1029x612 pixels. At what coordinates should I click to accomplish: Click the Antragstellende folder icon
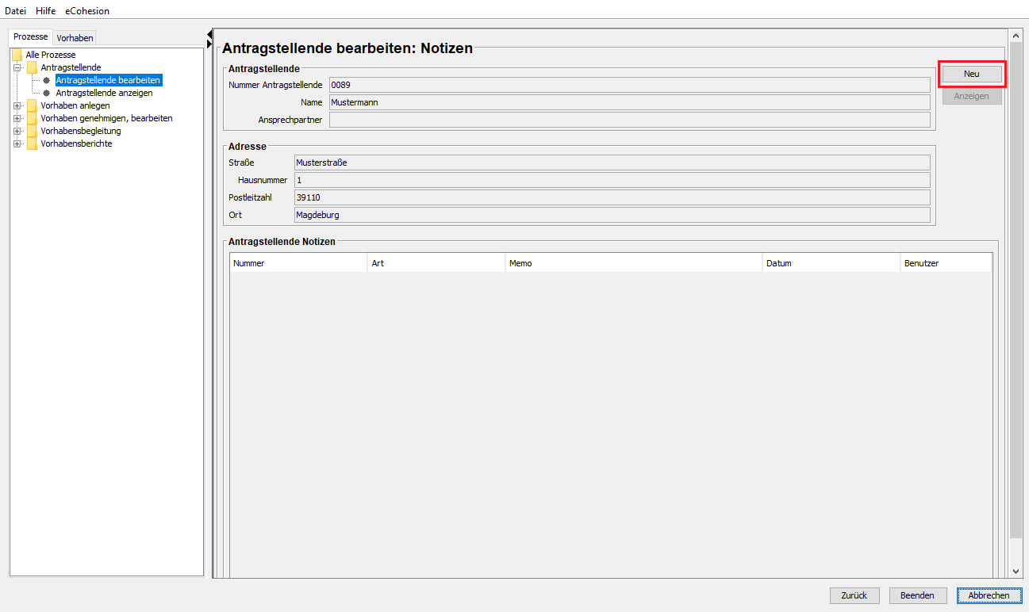32,67
